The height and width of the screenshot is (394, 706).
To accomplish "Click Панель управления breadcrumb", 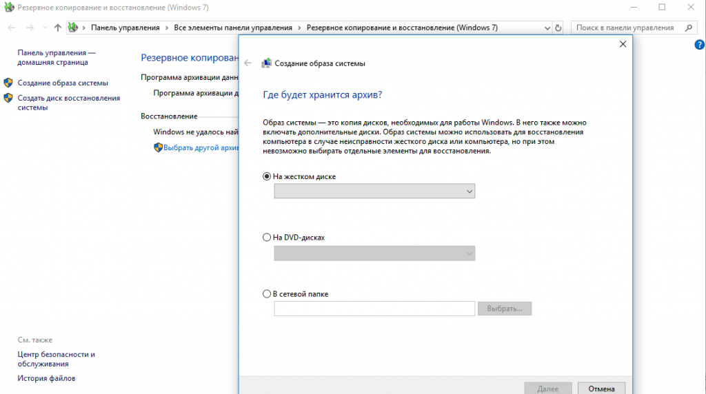I will pos(125,28).
